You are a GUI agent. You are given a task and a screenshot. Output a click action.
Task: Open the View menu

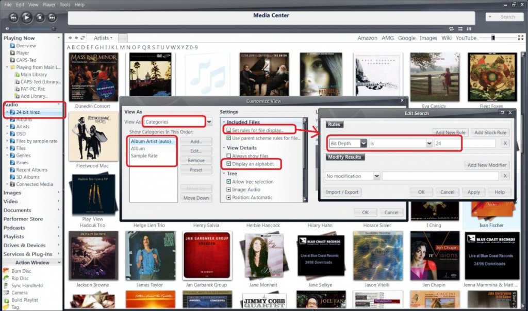(x=33, y=4)
